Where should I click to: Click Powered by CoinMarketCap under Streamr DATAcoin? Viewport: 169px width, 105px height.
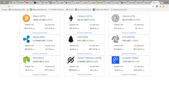[x=84, y=75]
